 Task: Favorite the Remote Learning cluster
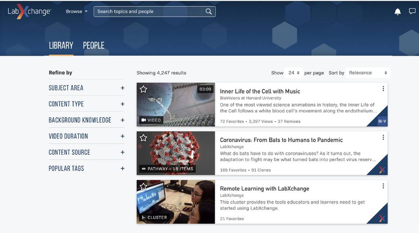pyautogui.click(x=143, y=186)
